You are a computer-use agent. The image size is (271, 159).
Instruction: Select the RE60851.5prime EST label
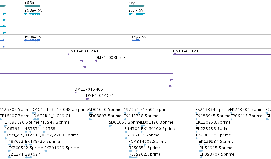coord(145,148)
